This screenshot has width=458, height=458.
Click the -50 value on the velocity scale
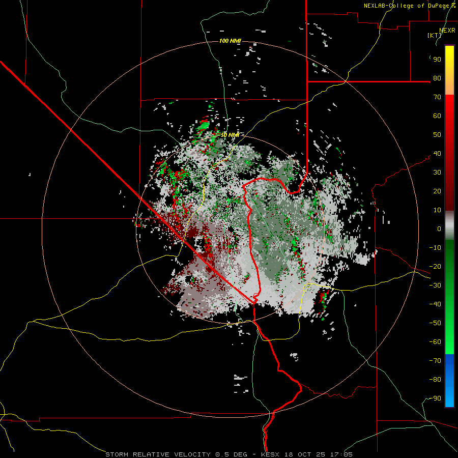point(435,323)
